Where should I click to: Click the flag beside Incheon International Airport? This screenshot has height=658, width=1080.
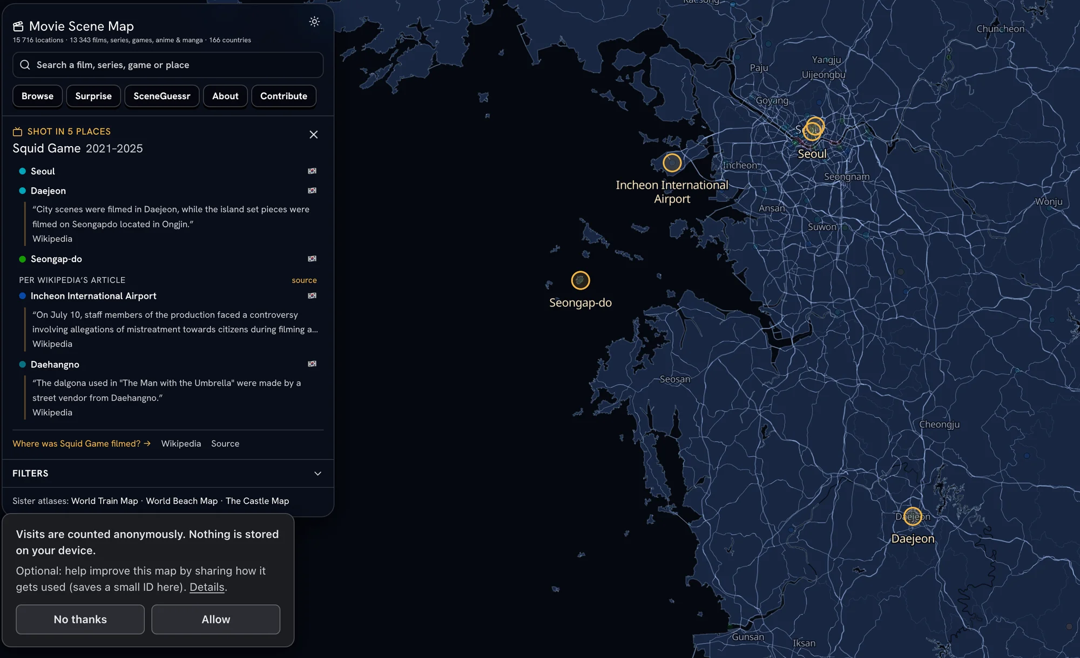point(312,296)
